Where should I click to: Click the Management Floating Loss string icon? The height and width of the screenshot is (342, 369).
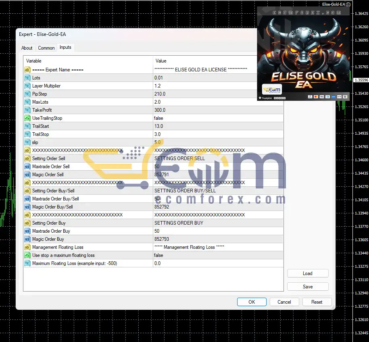coord(27,247)
